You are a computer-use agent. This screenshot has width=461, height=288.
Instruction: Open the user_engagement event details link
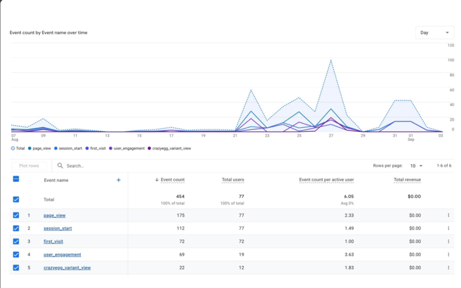[x=62, y=255]
